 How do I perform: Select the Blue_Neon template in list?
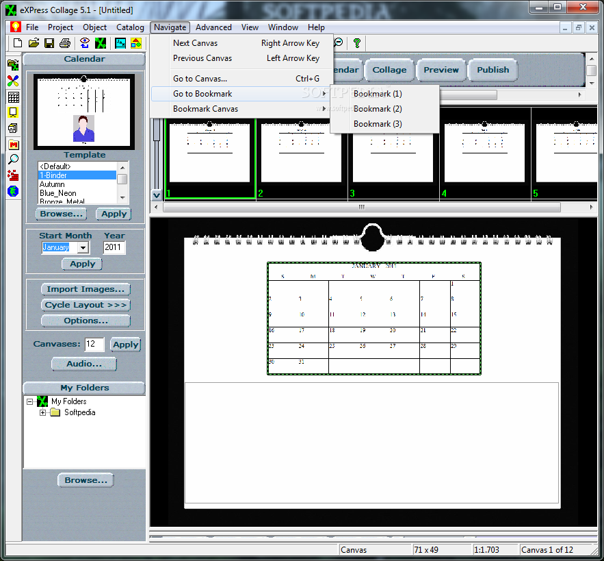point(77,193)
